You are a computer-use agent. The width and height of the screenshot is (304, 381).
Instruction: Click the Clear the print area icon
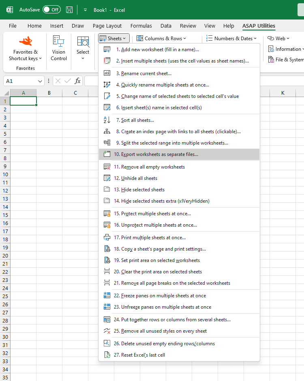coord(107,272)
